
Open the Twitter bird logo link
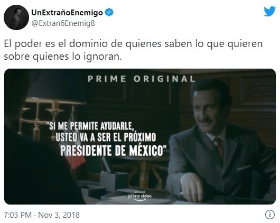pos(269,11)
